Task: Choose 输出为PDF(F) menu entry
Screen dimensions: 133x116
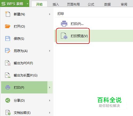Action: pyautogui.click(x=27, y=63)
